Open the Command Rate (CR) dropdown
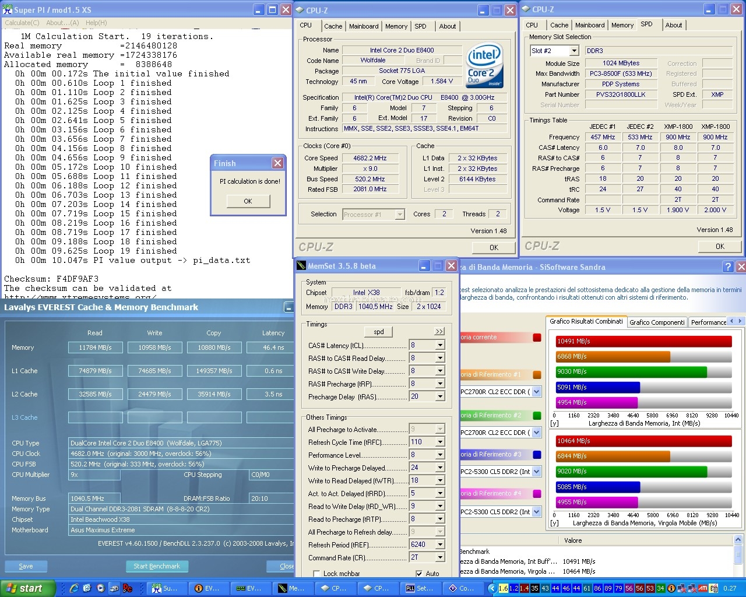This screenshot has width=746, height=597. pyautogui.click(x=440, y=557)
